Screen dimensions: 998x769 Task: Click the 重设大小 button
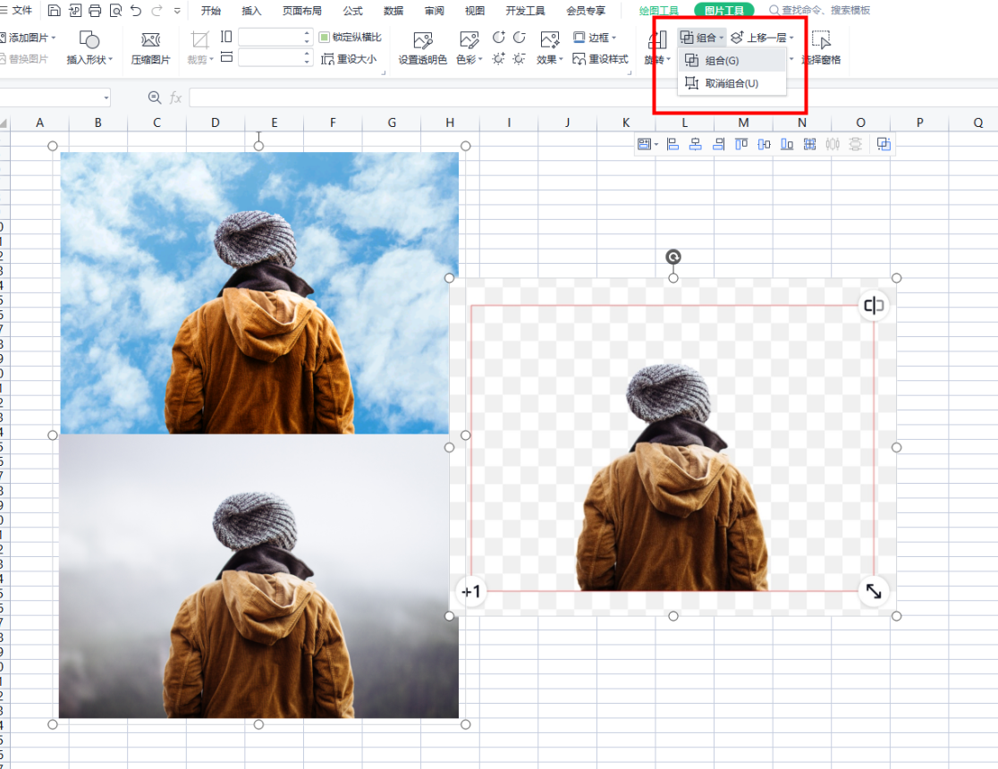(x=349, y=59)
